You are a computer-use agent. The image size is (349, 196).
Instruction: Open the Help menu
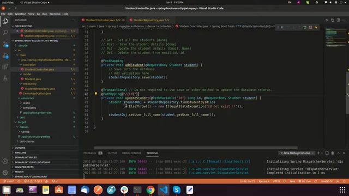[65, 14]
